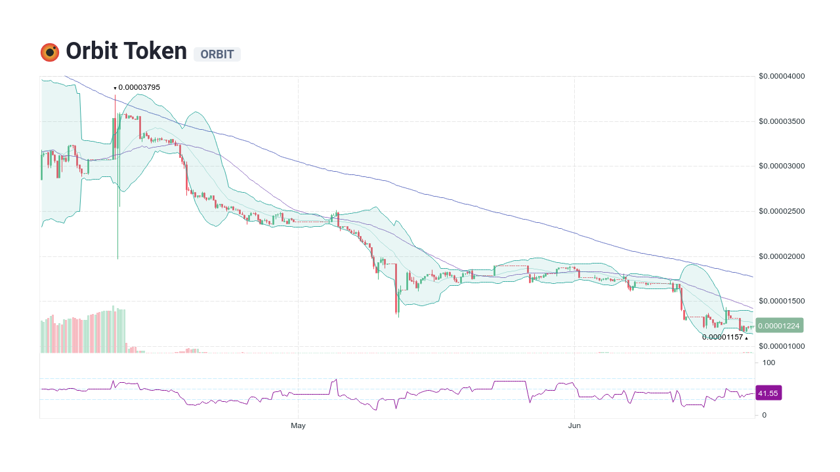Image resolution: width=840 pixels, height=472 pixels.
Task: Select the low marker labeled 0.00001157
Action: (x=722, y=337)
